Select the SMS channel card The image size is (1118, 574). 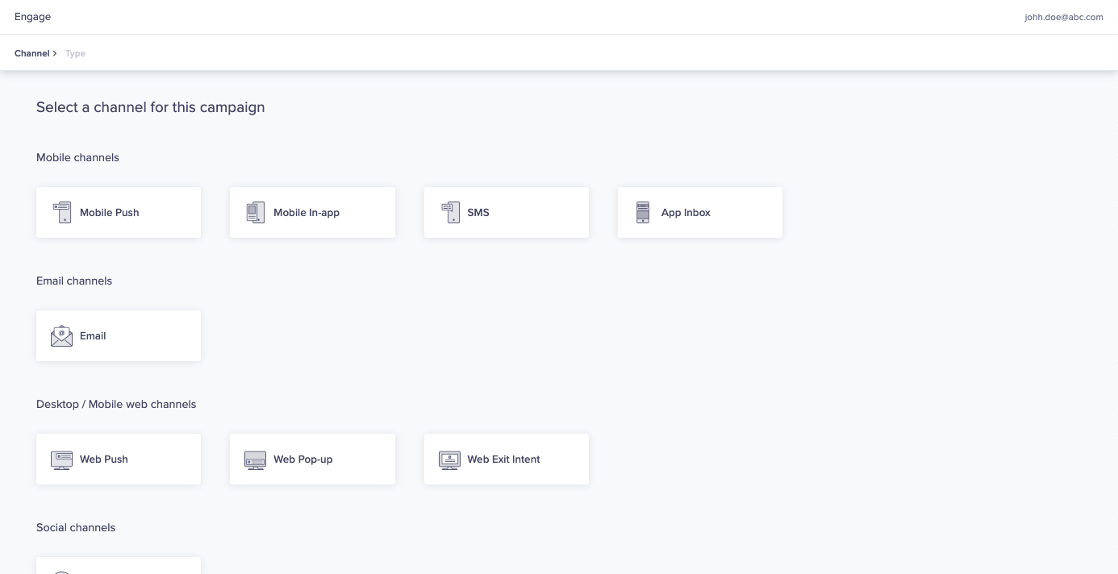pos(506,212)
